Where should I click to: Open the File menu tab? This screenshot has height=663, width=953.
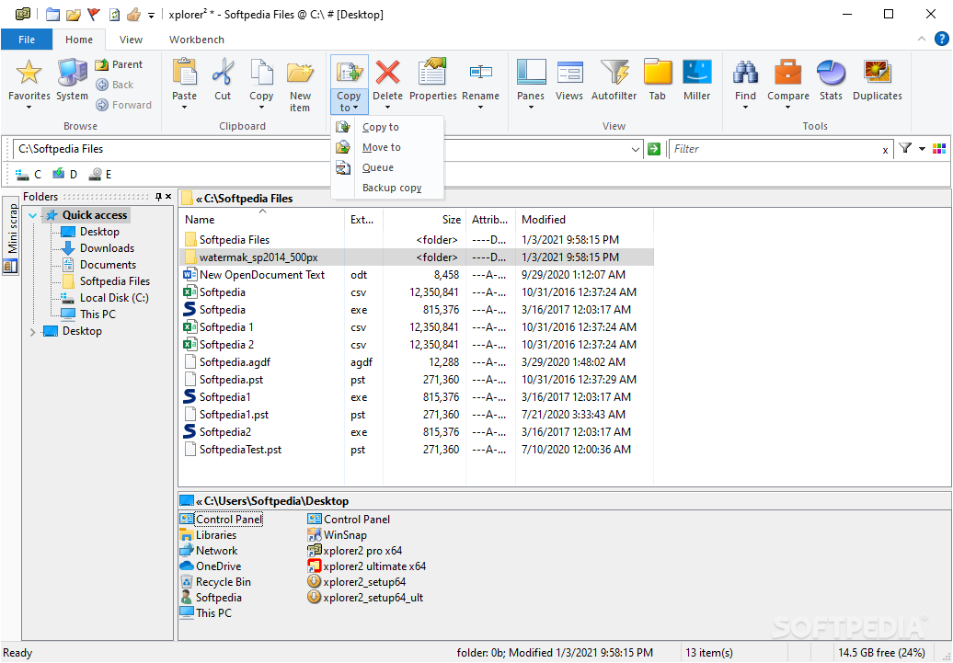click(x=27, y=40)
